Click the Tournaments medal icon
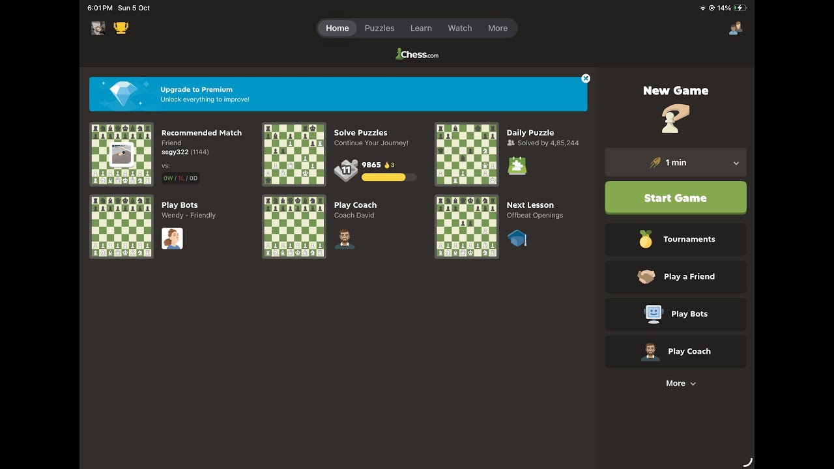This screenshot has width=834, height=469. pos(646,239)
